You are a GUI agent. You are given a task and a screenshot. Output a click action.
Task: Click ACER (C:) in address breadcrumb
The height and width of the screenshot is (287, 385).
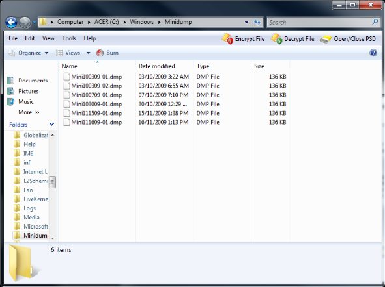107,22
